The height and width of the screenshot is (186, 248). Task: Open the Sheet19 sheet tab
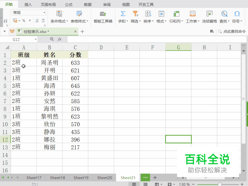tap(81, 178)
